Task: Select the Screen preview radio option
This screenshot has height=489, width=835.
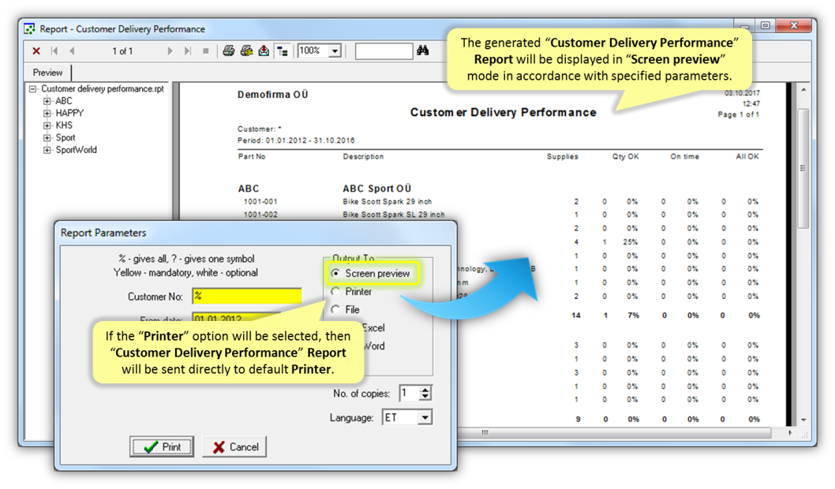Action: (336, 274)
